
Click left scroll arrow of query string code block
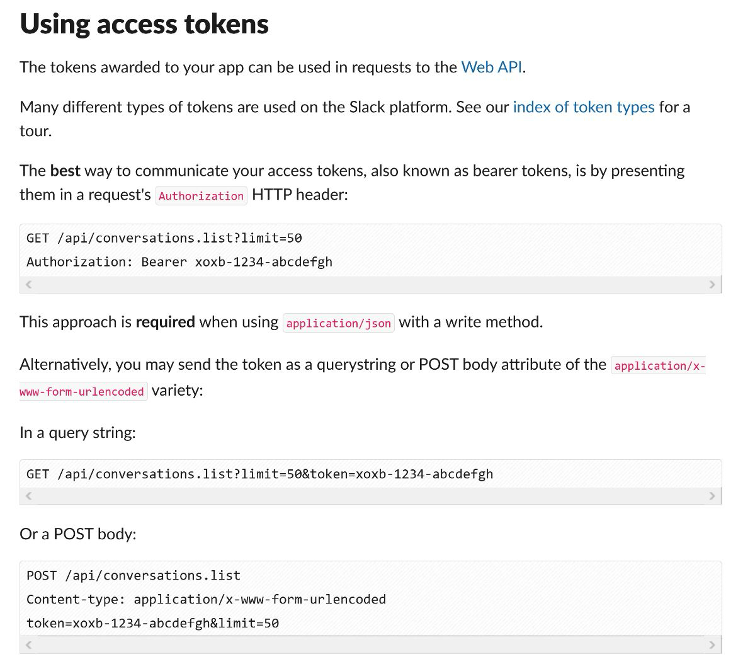[x=28, y=496]
